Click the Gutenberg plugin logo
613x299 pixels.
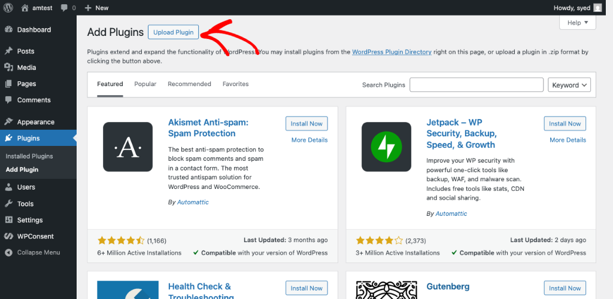[x=386, y=290]
